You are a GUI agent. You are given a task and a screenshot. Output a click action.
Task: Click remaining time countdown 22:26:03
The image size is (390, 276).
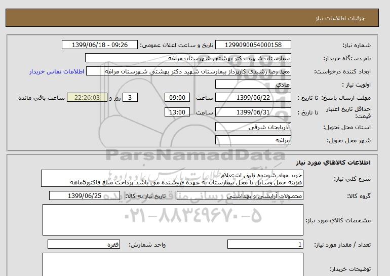coord(87,97)
